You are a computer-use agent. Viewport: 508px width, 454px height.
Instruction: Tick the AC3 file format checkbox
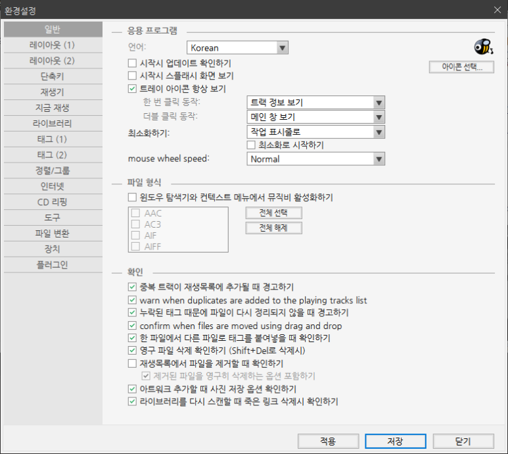pos(136,224)
